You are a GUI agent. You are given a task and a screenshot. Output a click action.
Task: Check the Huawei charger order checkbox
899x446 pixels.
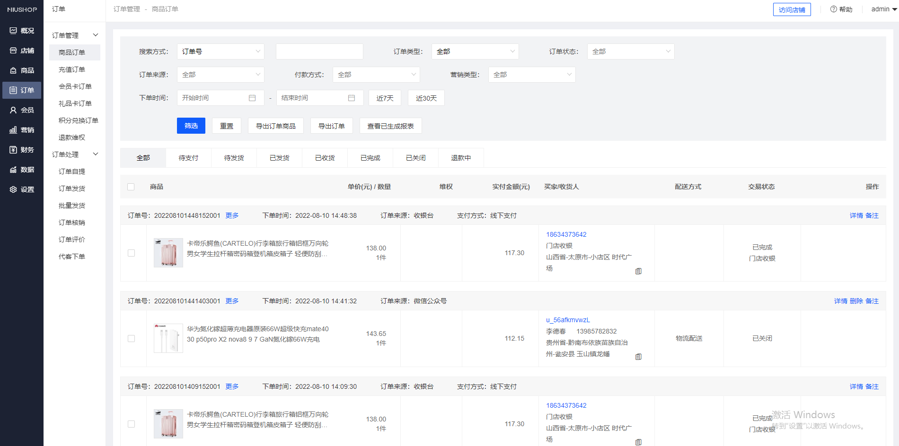131,338
